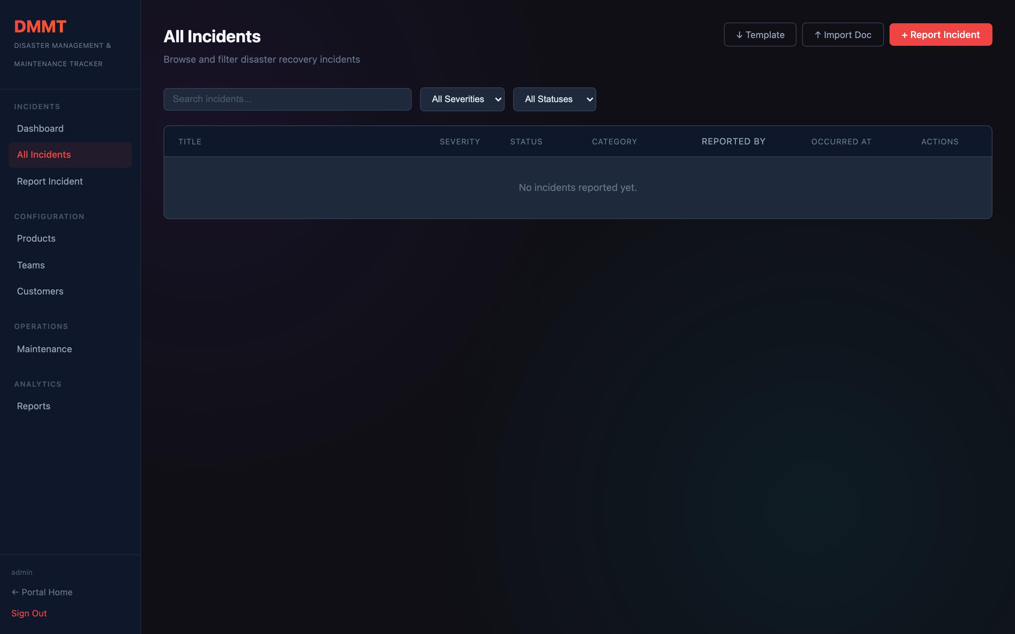Screen dimensions: 1015x634
Task: Open the Products configuration page
Action: (x=36, y=238)
